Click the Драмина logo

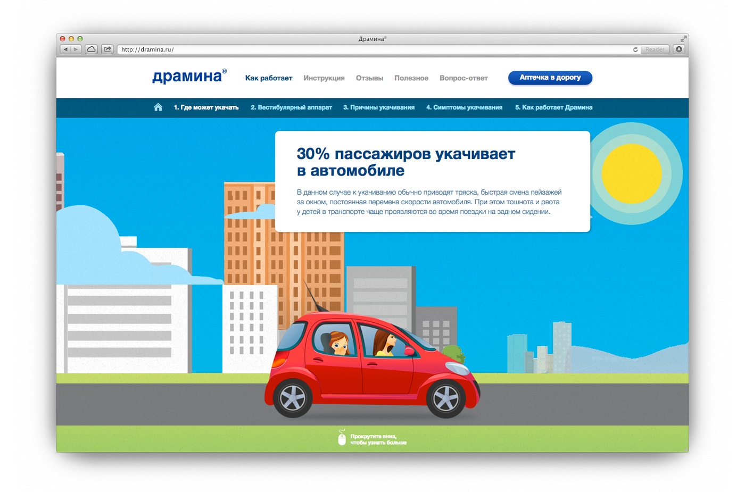pos(189,76)
